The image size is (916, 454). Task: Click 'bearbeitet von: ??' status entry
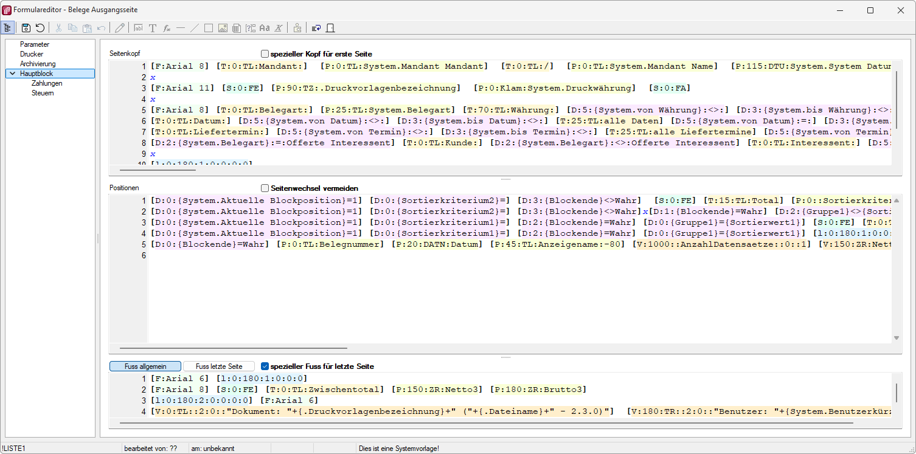point(150,449)
